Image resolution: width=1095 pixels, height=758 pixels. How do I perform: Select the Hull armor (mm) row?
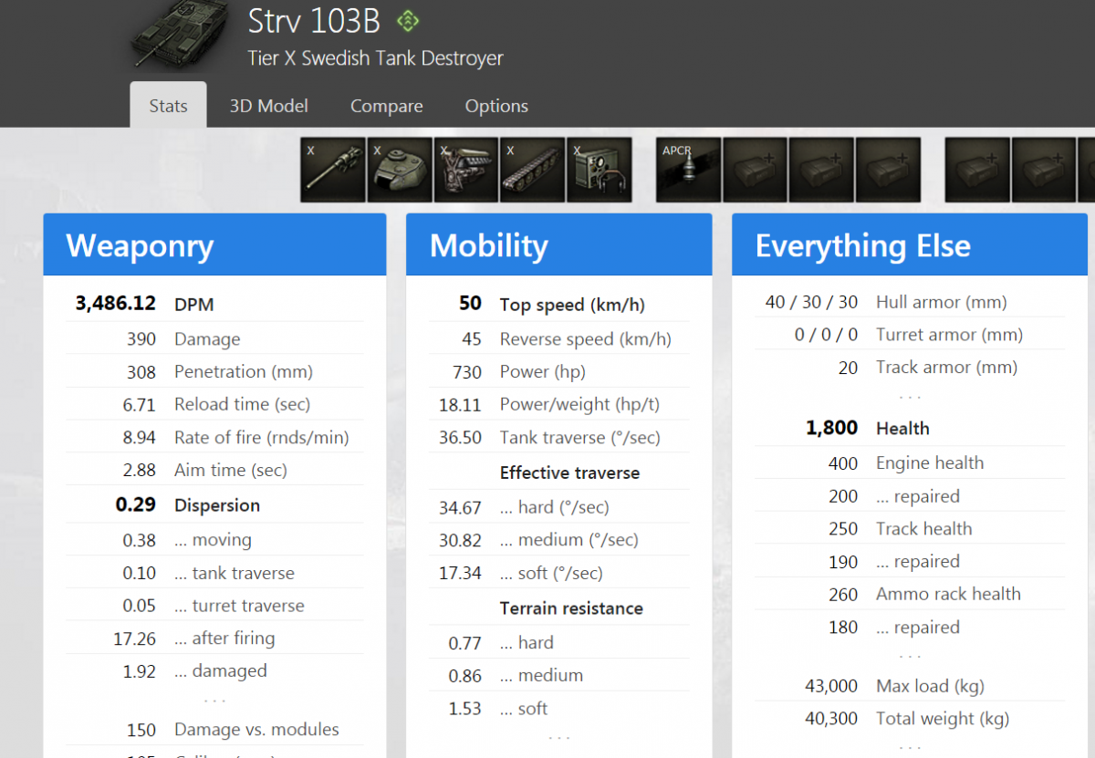[910, 302]
